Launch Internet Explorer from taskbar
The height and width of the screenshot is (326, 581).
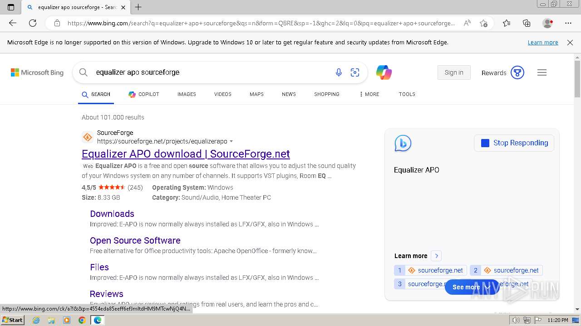coord(36,320)
